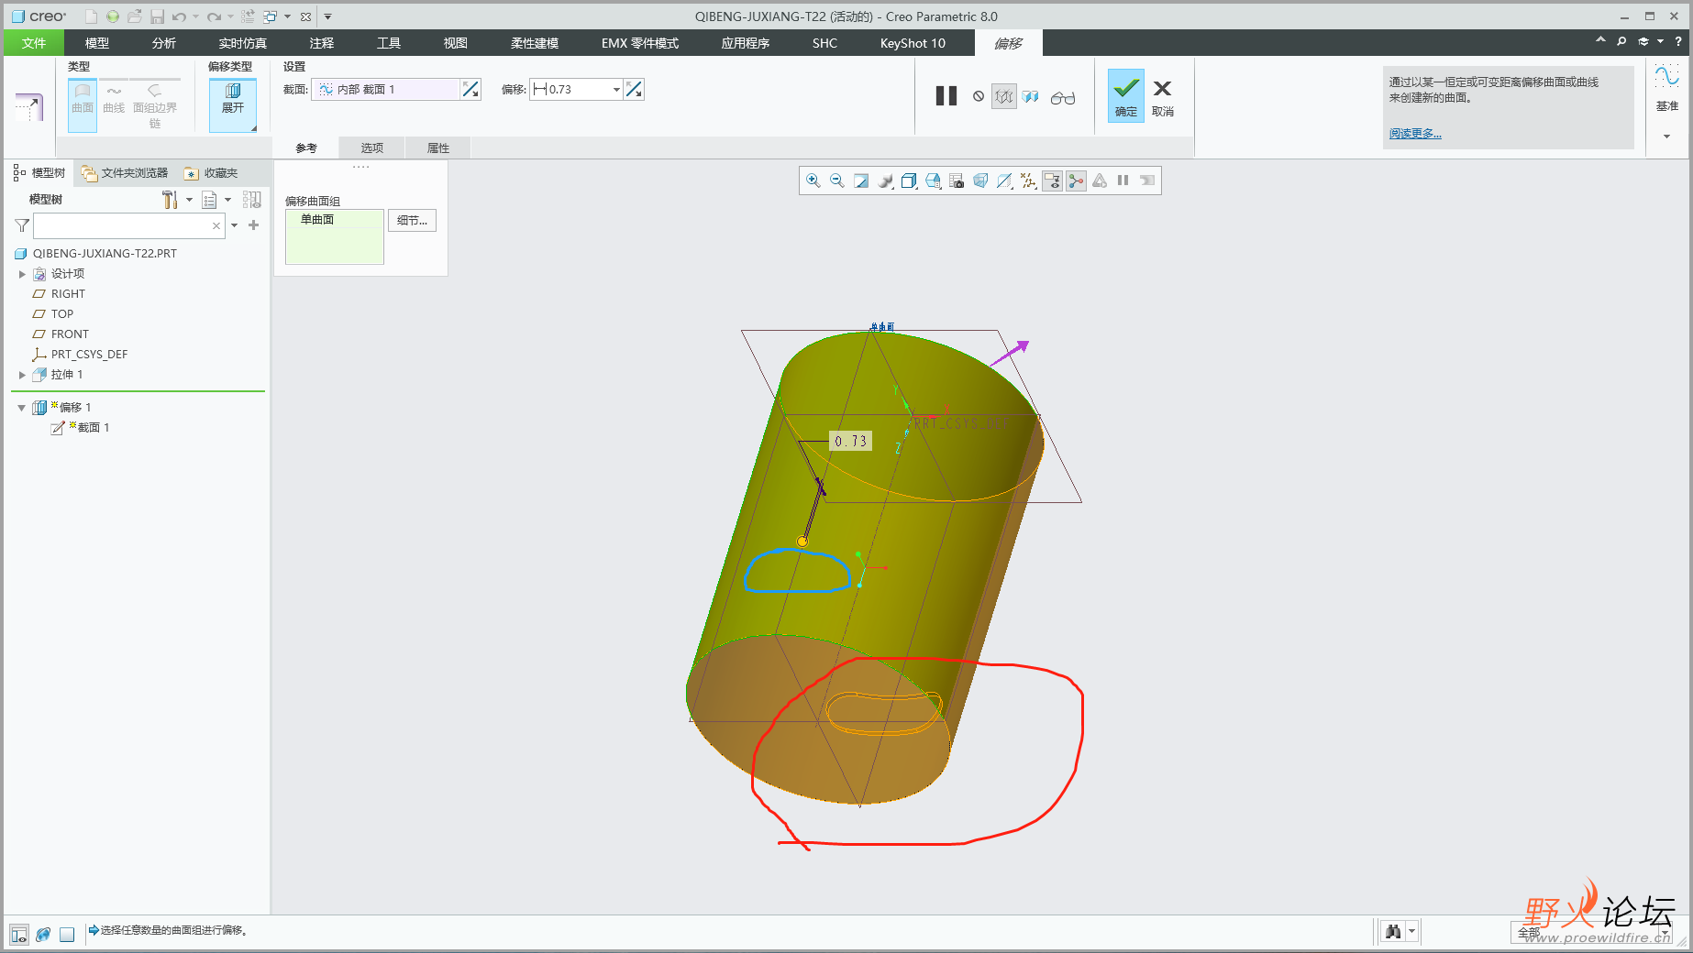Confirm the offset with 确定
Image resolution: width=1693 pixels, height=953 pixels.
[1125, 95]
